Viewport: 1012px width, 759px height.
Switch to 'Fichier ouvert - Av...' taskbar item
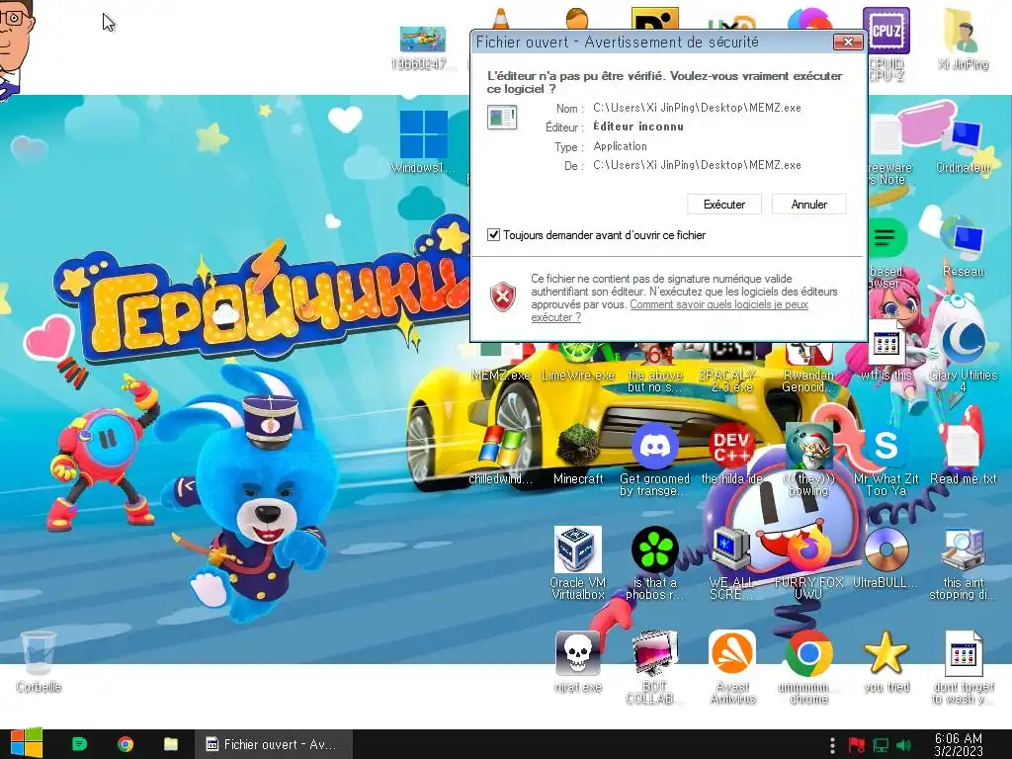(x=273, y=744)
